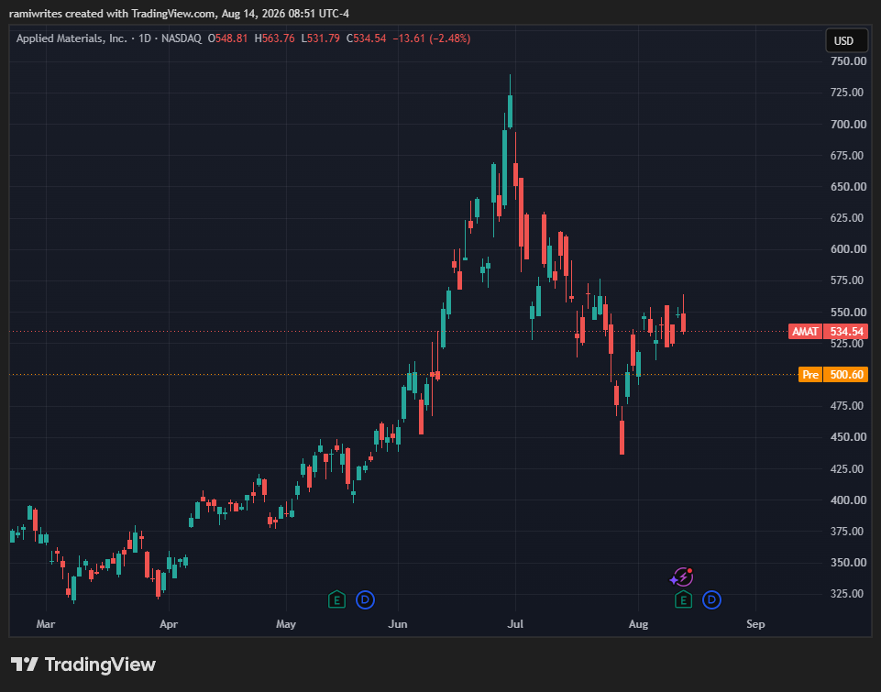This screenshot has height=692, width=881.
Task: Click the 725.00 price axis label
Action: pos(848,93)
